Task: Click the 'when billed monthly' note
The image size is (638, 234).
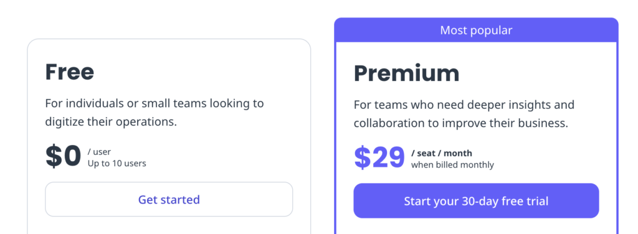Action: pyautogui.click(x=452, y=165)
